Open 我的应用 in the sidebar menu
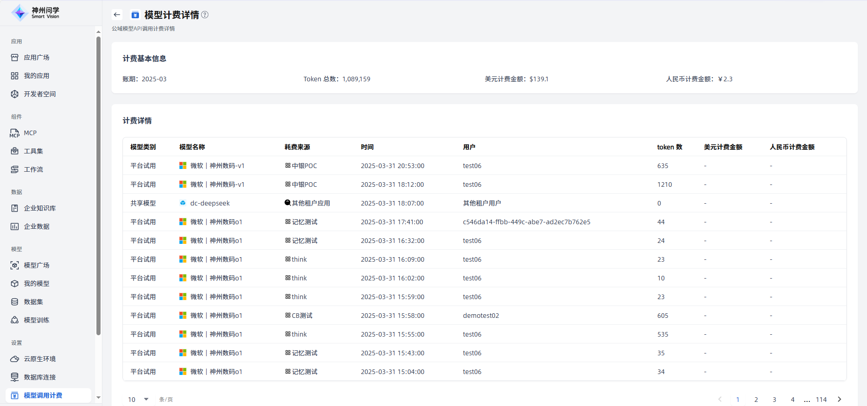The image size is (867, 406). click(37, 76)
